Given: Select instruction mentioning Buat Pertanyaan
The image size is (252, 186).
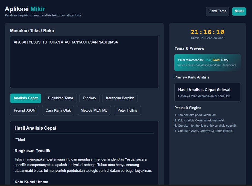Looking at the screenshot, I should [x=204, y=131].
